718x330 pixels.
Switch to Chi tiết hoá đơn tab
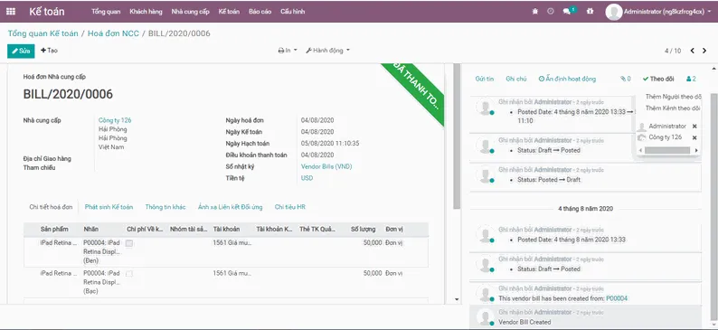click(x=51, y=207)
